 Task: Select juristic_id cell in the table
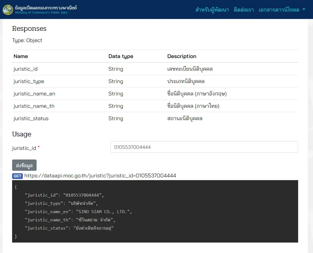(x=25, y=69)
